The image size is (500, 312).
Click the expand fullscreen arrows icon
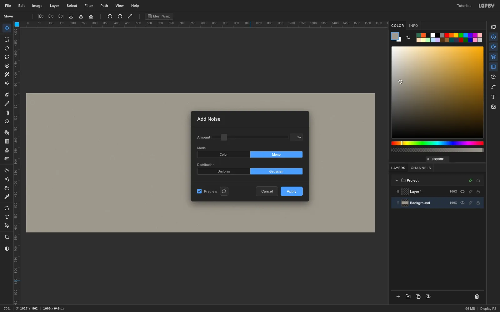coord(130,16)
